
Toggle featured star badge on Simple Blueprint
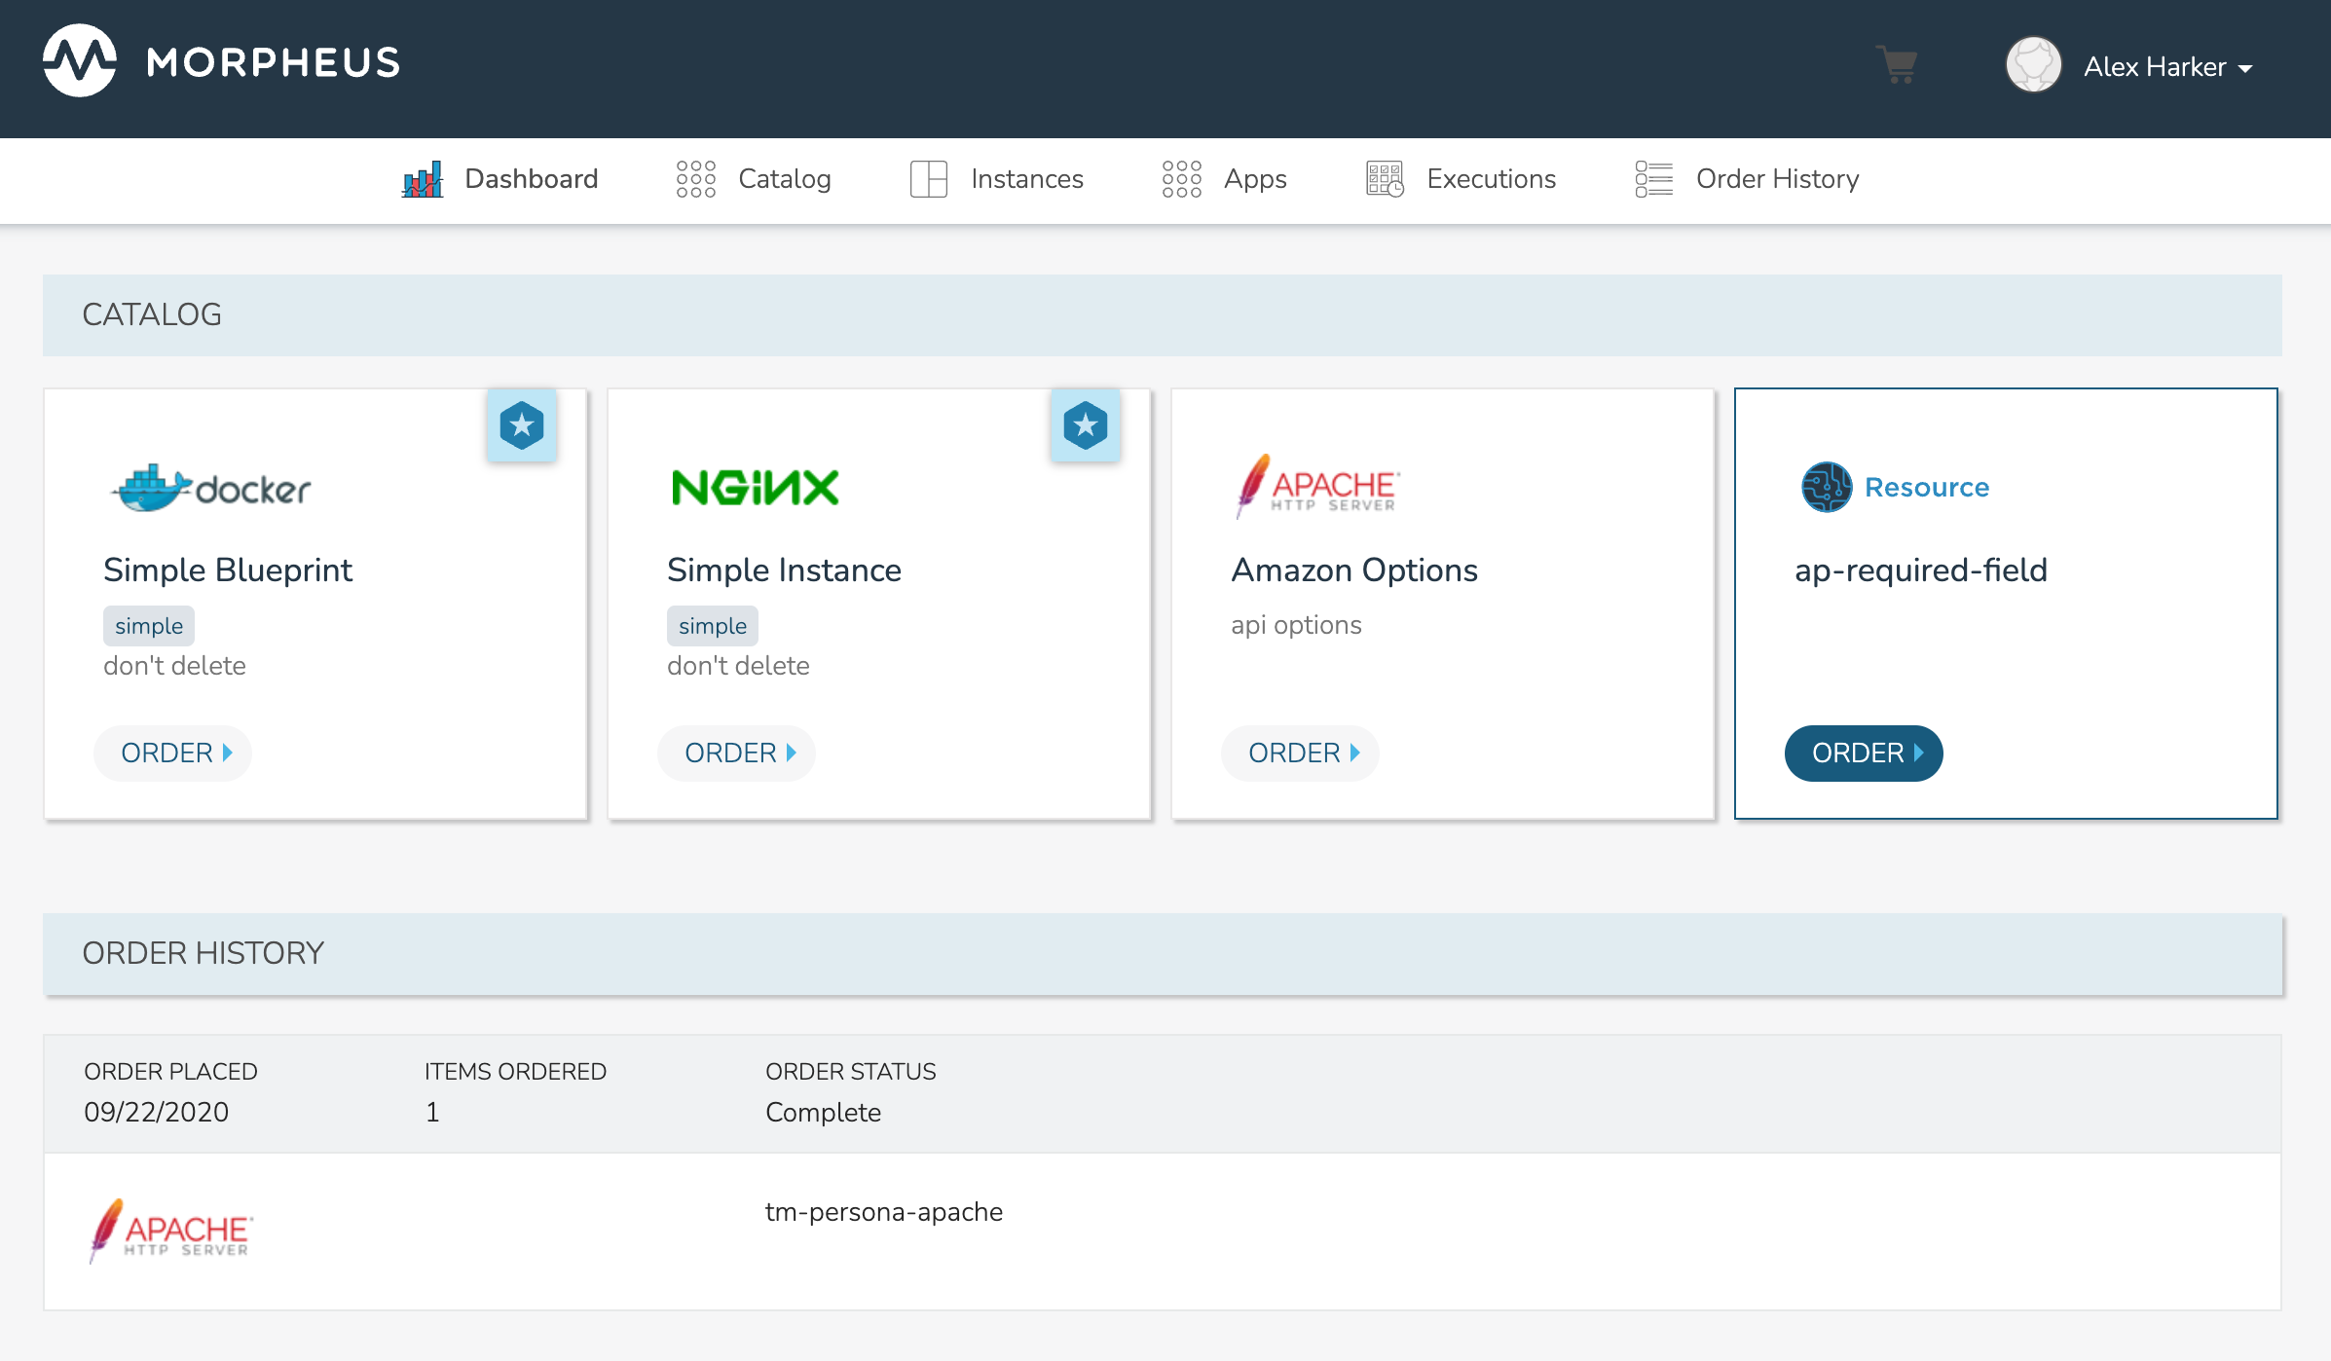522,425
